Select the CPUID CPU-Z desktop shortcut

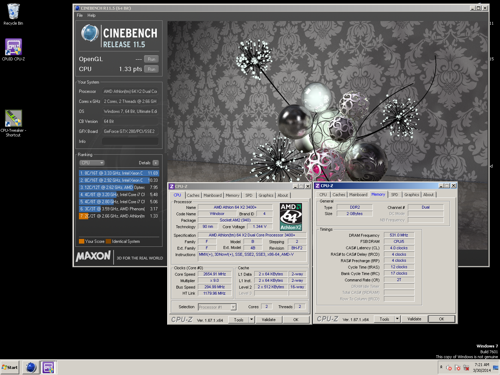coord(13,50)
